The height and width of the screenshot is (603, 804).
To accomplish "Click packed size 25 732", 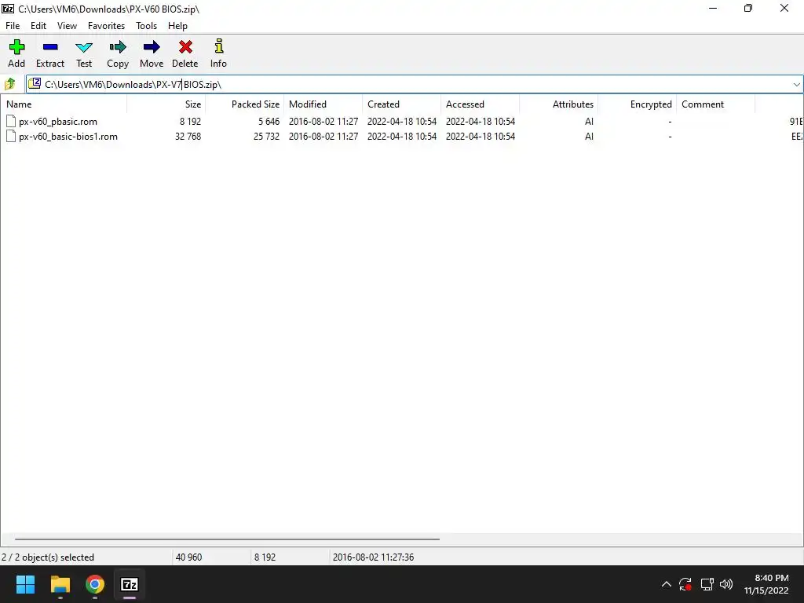I will pos(266,137).
